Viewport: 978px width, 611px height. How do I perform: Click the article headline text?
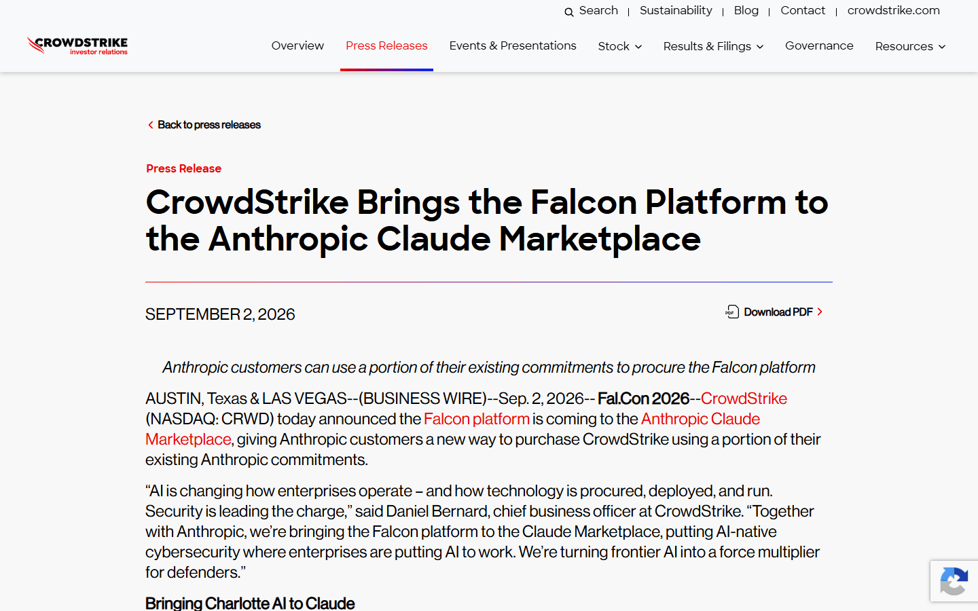tap(487, 221)
